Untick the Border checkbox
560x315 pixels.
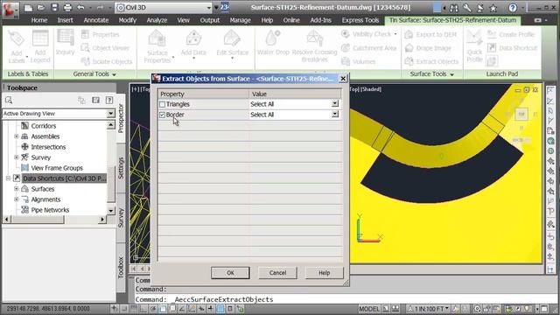coord(162,115)
